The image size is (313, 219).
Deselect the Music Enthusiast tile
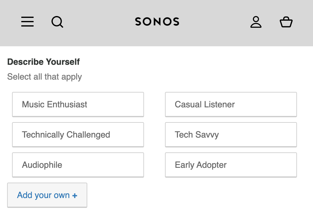coord(78,104)
